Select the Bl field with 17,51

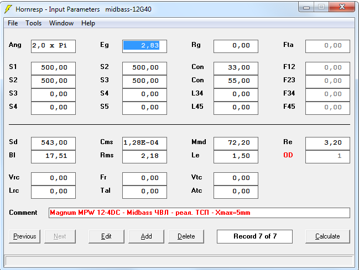[x=53, y=157]
